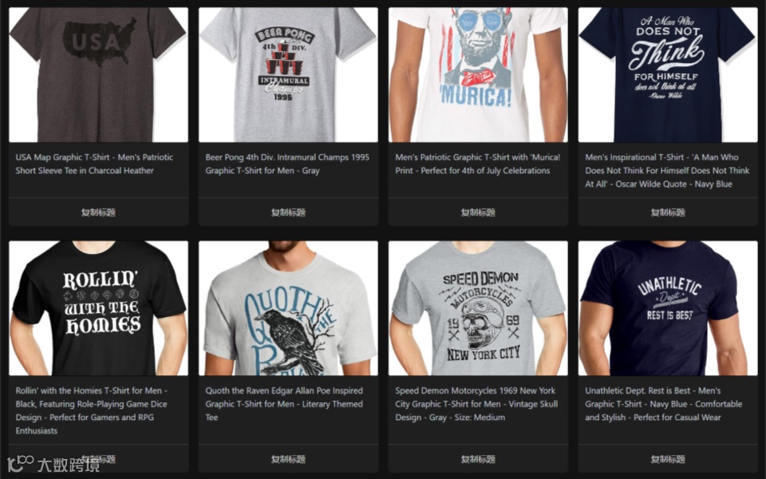
Task: Click the USA Map Graphic T-Shirt title text
Action: click(94, 164)
